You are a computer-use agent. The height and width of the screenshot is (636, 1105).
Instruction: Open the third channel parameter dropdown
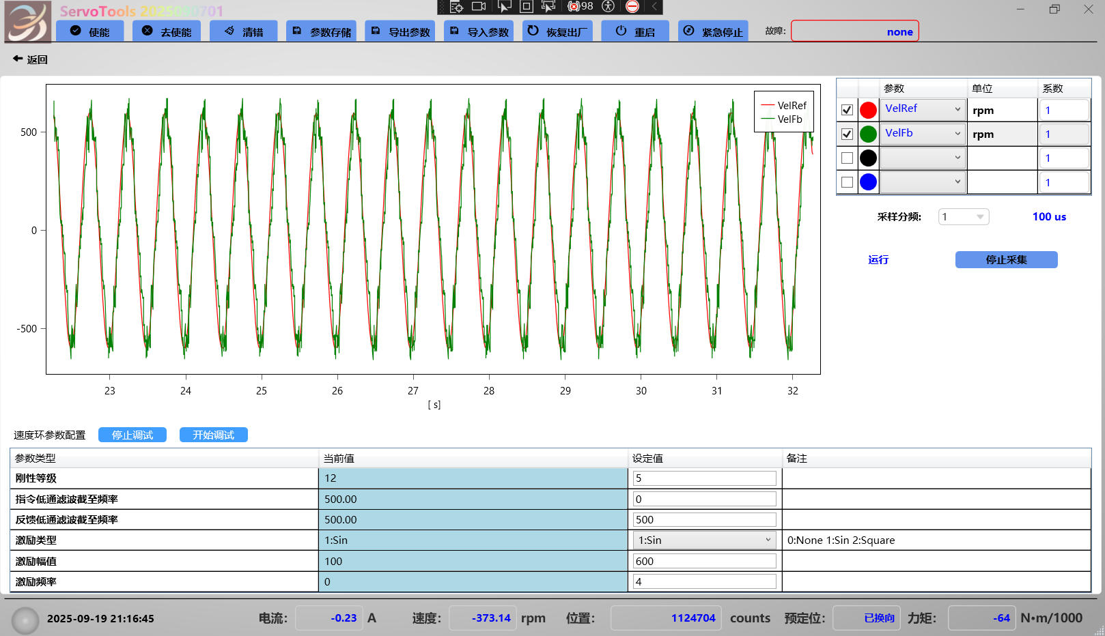click(923, 158)
